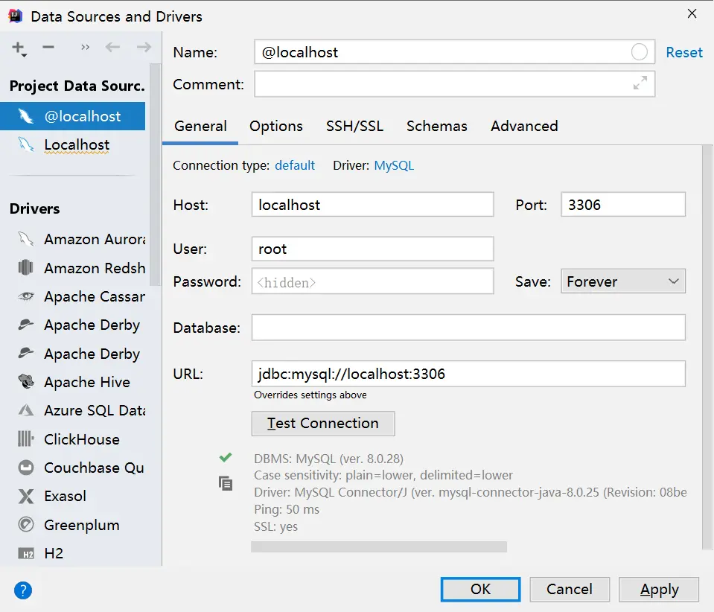Screen dimensions: 714x612
Task: Select the Localhost data source
Action: coord(76,145)
